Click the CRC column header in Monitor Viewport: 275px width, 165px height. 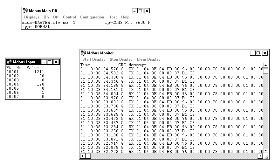pos(122,65)
